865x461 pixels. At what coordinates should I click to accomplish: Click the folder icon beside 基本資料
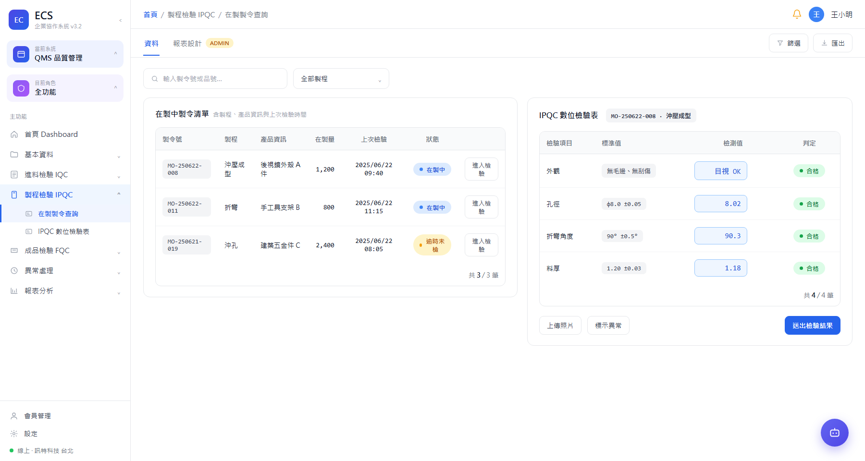[x=14, y=155]
